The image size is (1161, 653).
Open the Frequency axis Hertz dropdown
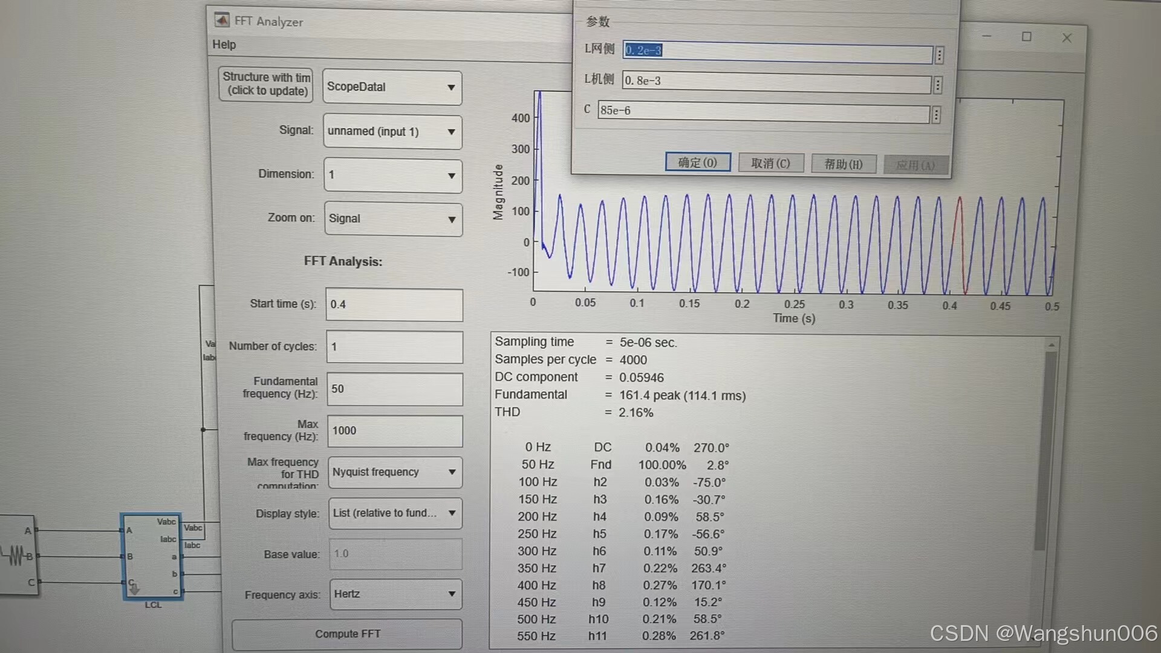[395, 594]
